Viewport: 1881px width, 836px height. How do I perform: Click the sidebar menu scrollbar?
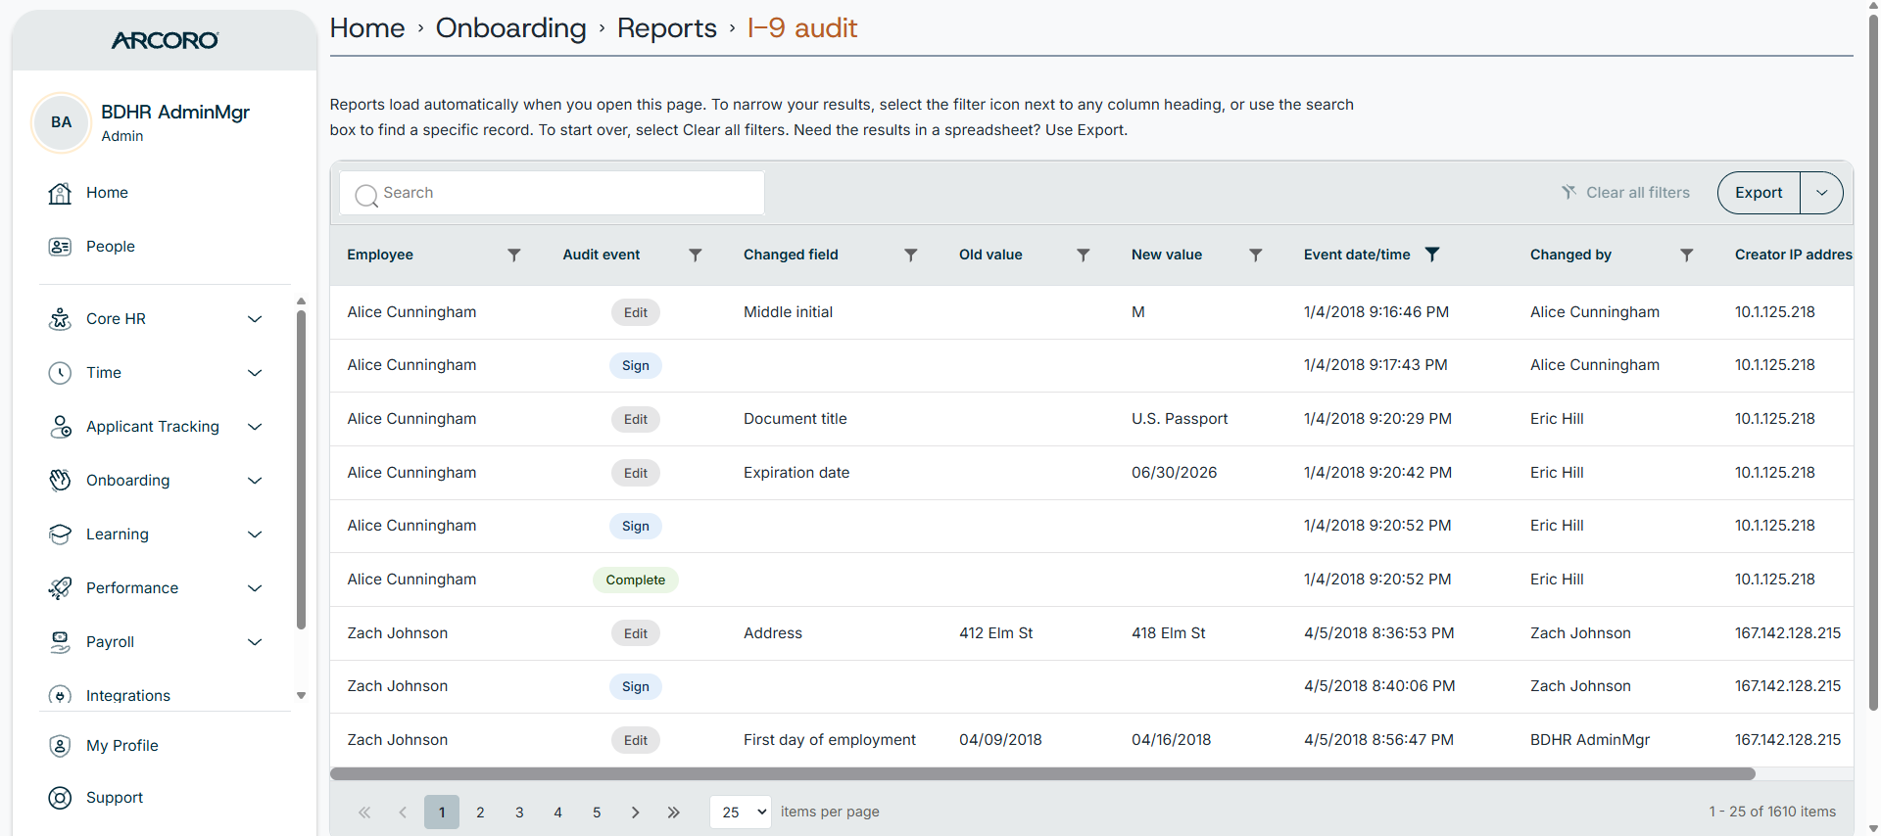tap(301, 470)
